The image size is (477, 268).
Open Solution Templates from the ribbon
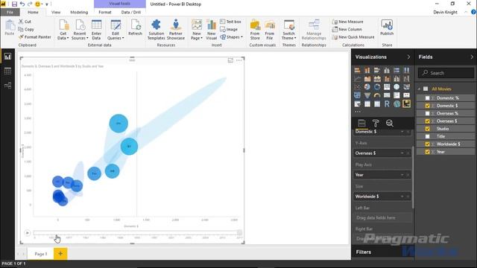click(156, 30)
